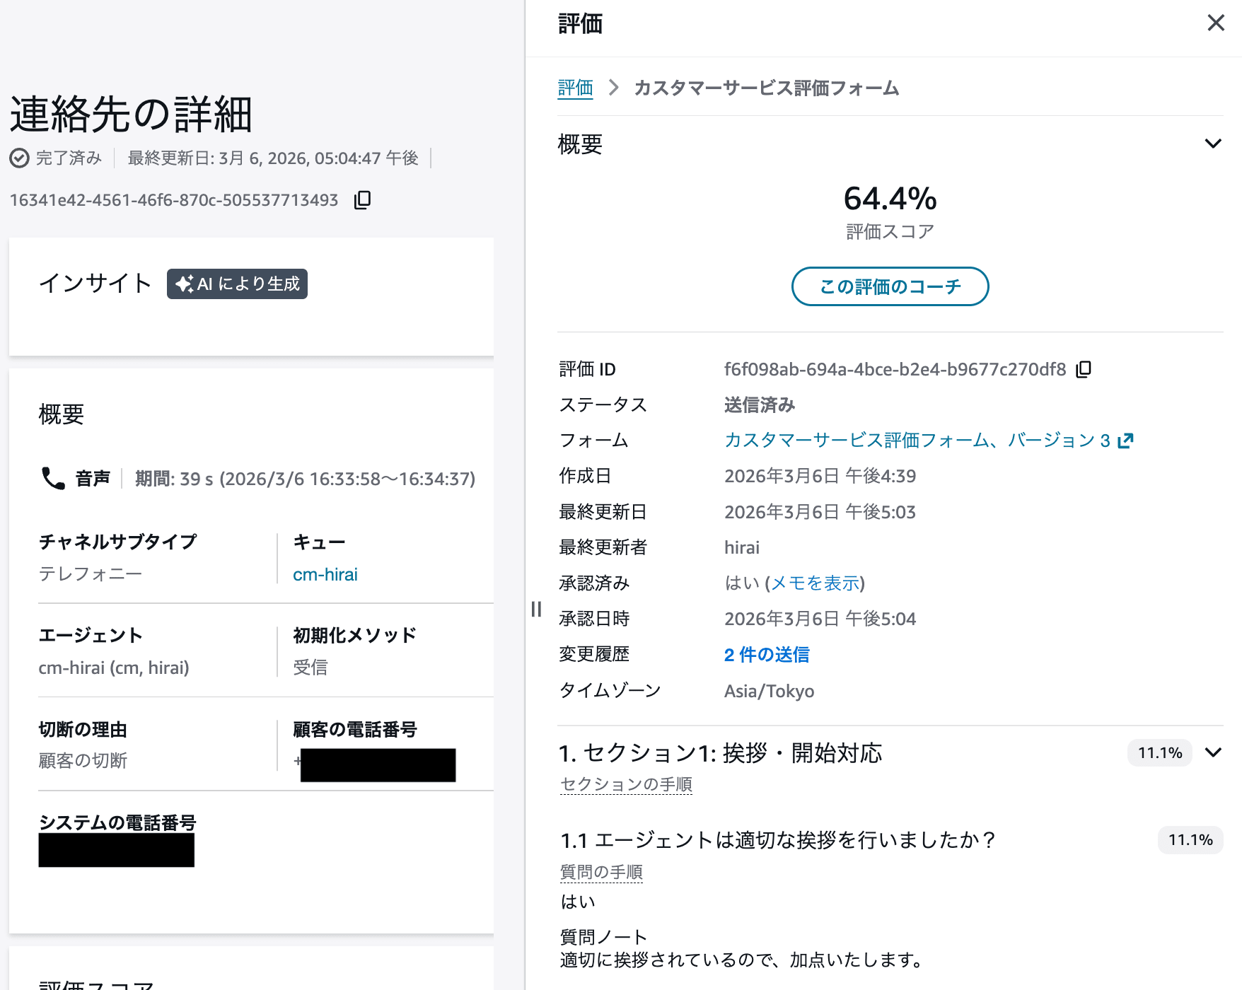The width and height of the screenshot is (1242, 990).
Task: Navigate back via the 評価 breadcrumb
Action: point(575,88)
